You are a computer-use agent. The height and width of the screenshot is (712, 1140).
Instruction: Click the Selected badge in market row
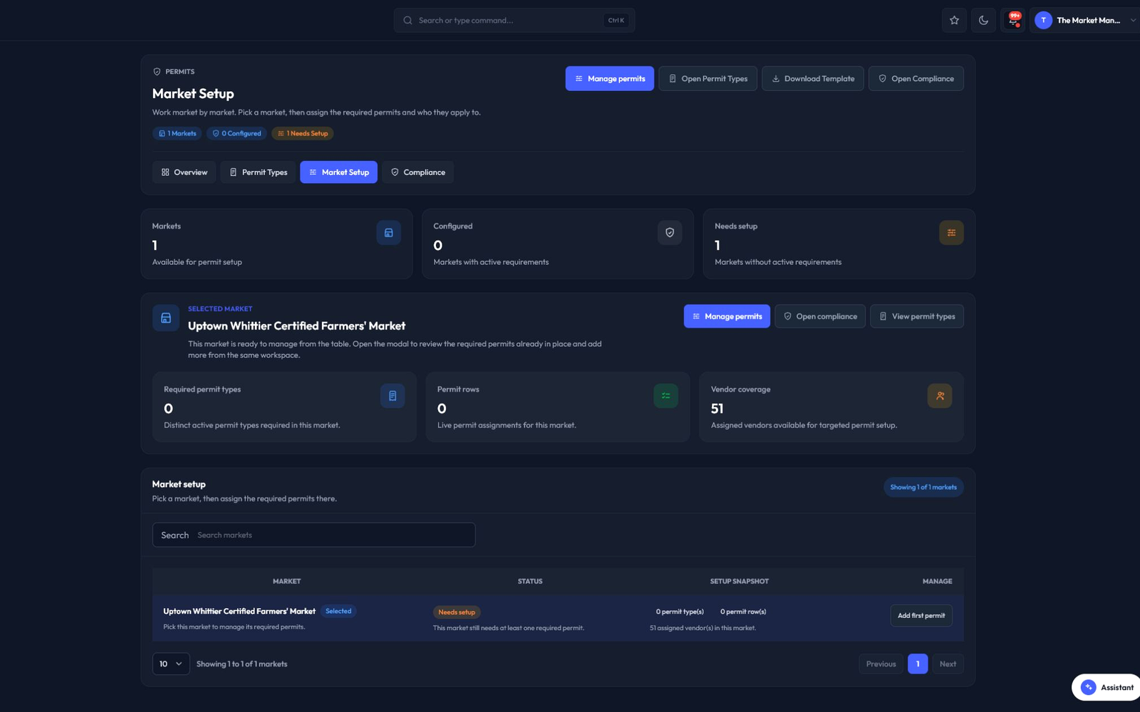click(338, 611)
